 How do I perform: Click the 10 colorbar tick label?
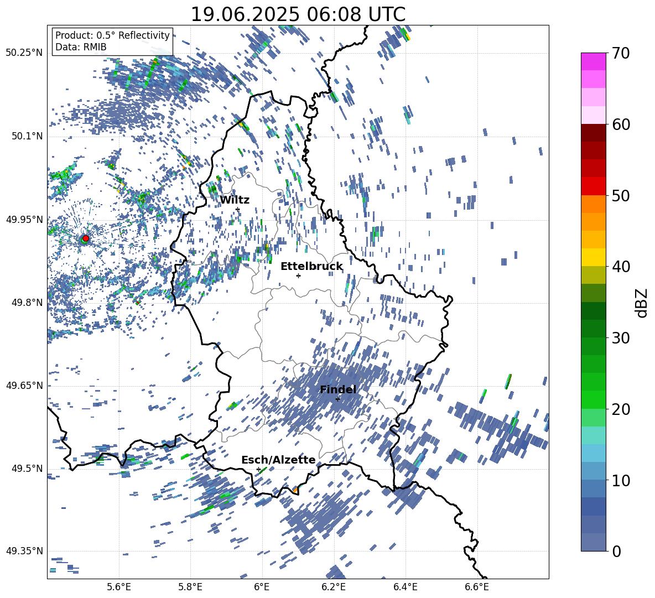point(621,480)
